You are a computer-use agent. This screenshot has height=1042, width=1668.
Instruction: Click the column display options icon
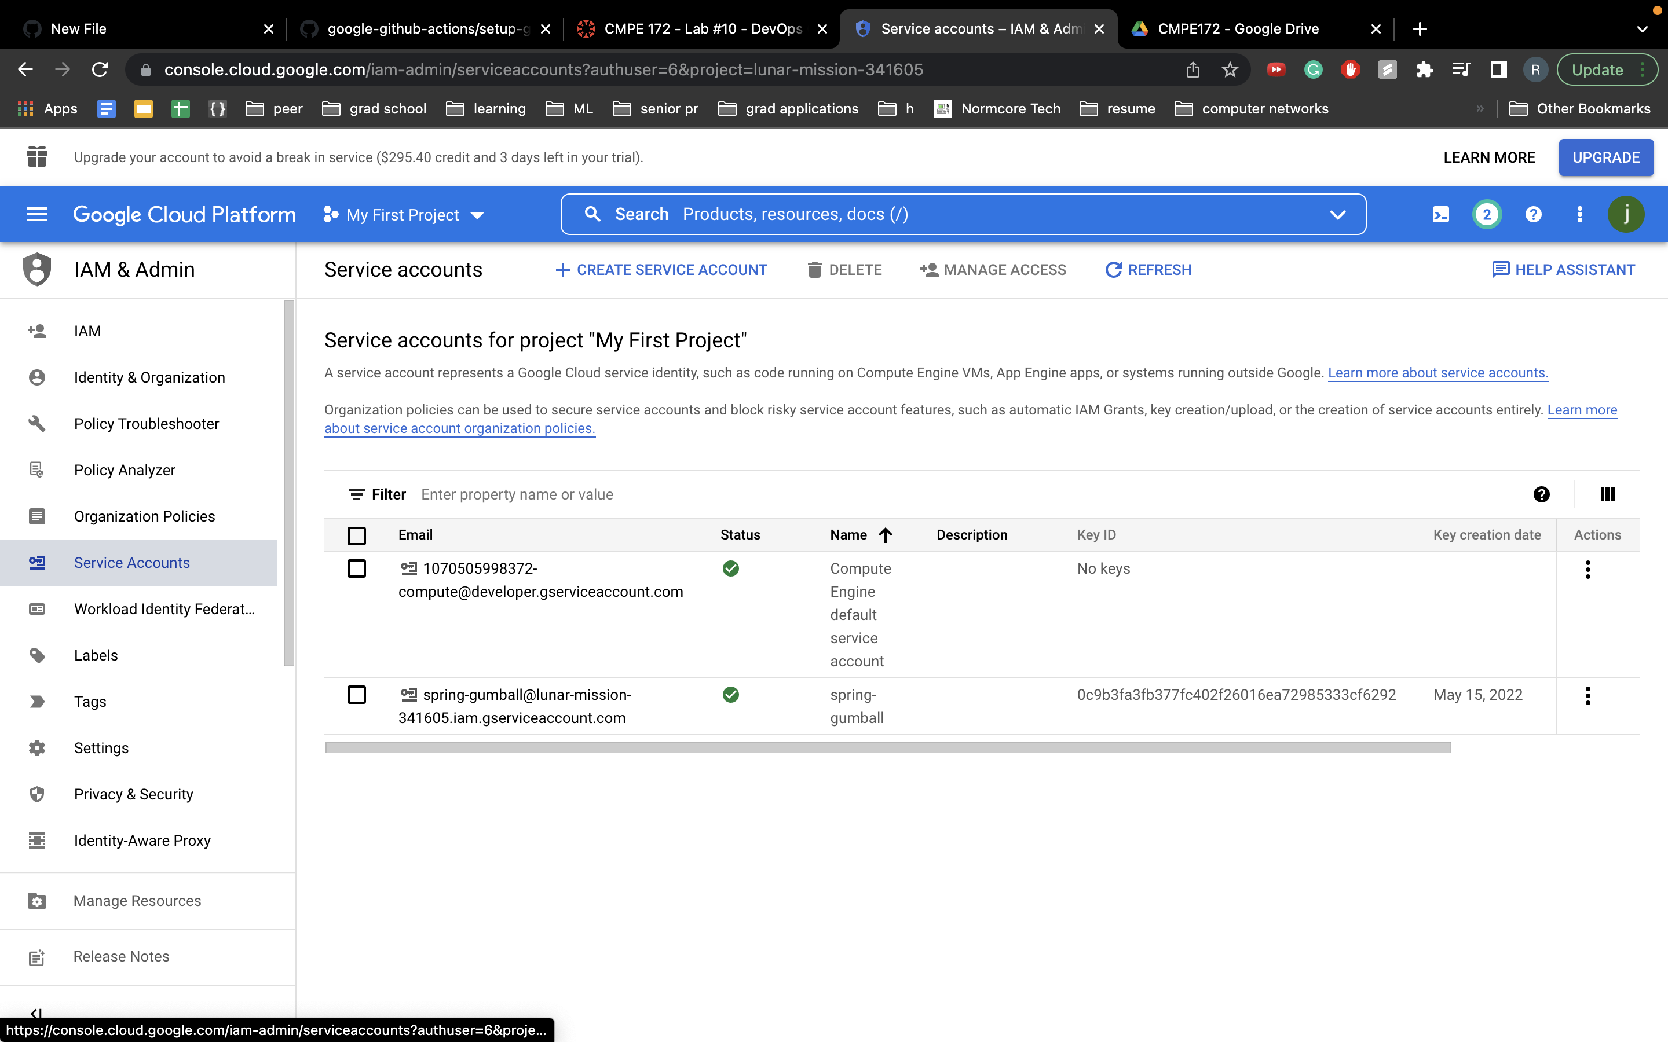[1607, 494]
